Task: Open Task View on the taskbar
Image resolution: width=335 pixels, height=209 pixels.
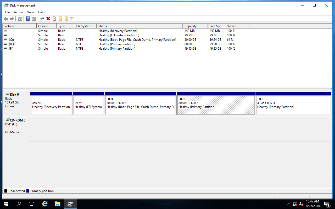Action: point(31,204)
